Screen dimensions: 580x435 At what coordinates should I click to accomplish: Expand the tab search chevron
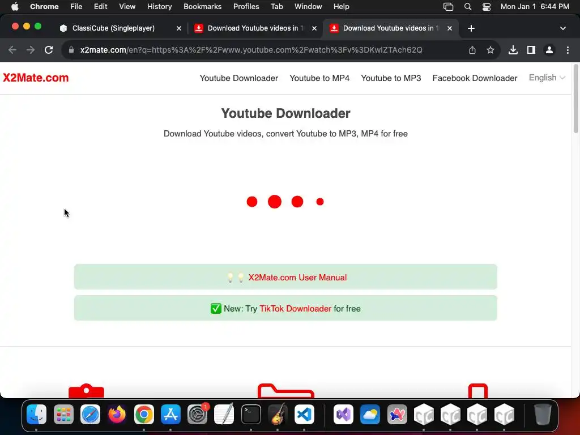point(563,28)
